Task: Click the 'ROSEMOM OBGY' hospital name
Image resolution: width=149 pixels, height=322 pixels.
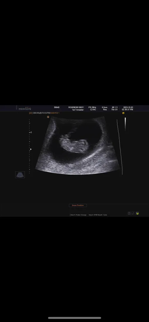Action: pyautogui.click(x=76, y=107)
